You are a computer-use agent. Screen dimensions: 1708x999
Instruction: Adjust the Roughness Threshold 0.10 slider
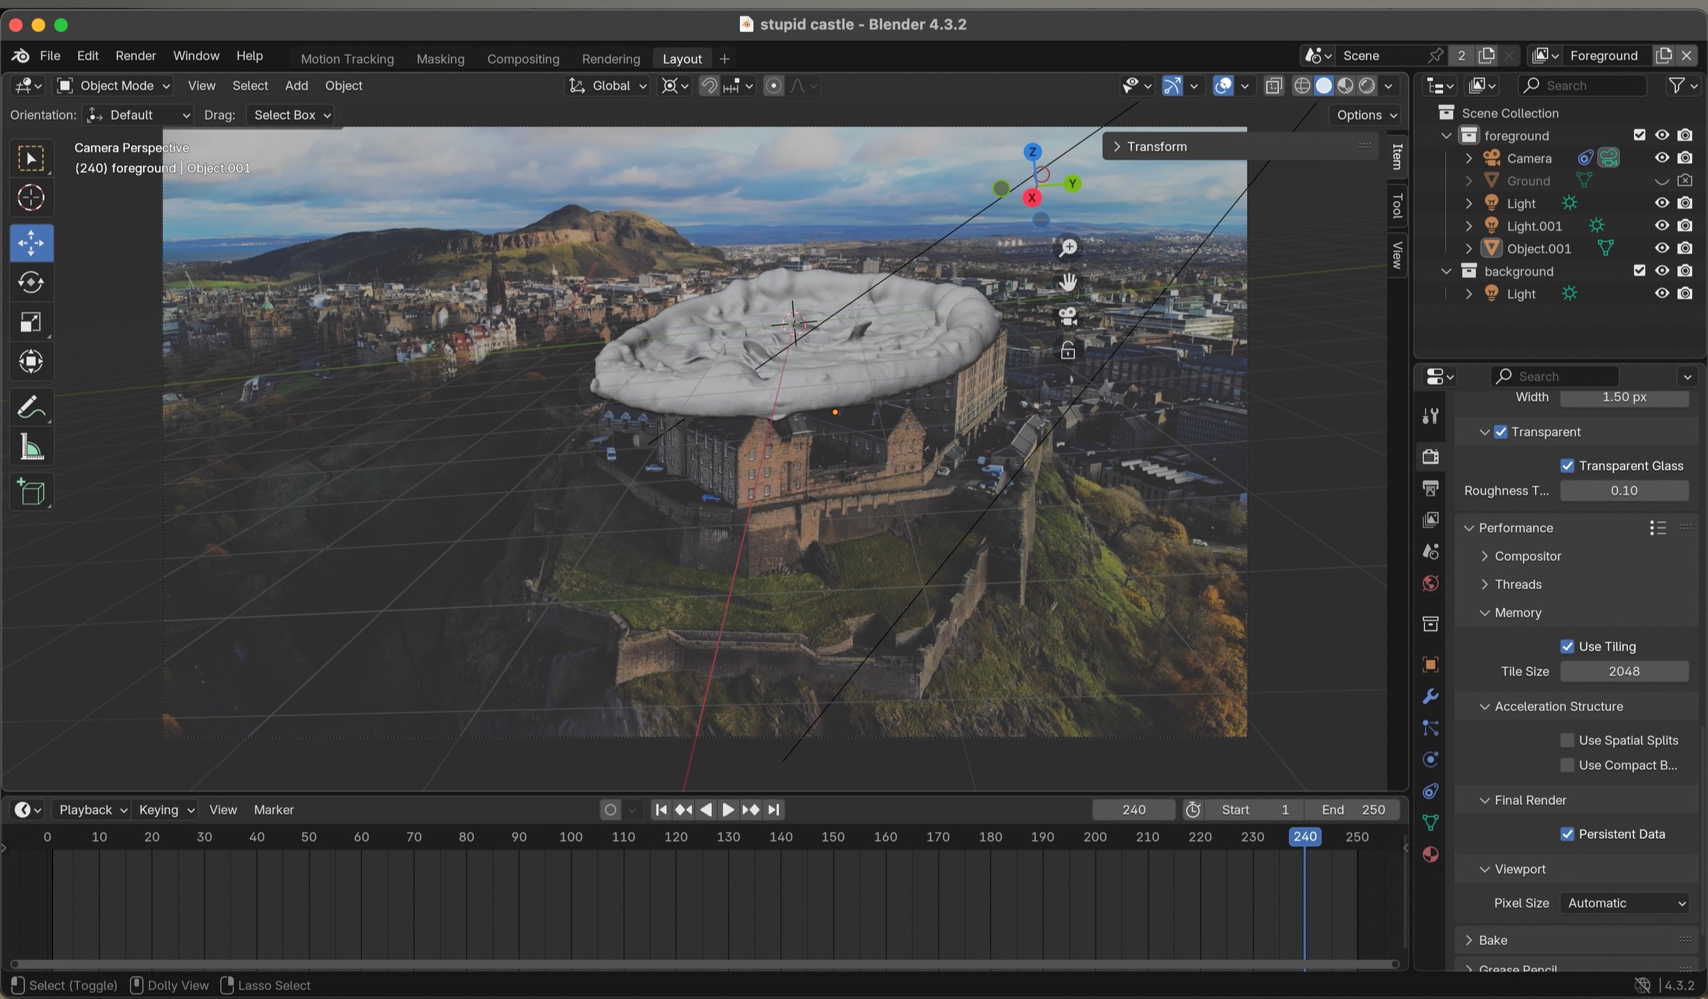1623,491
